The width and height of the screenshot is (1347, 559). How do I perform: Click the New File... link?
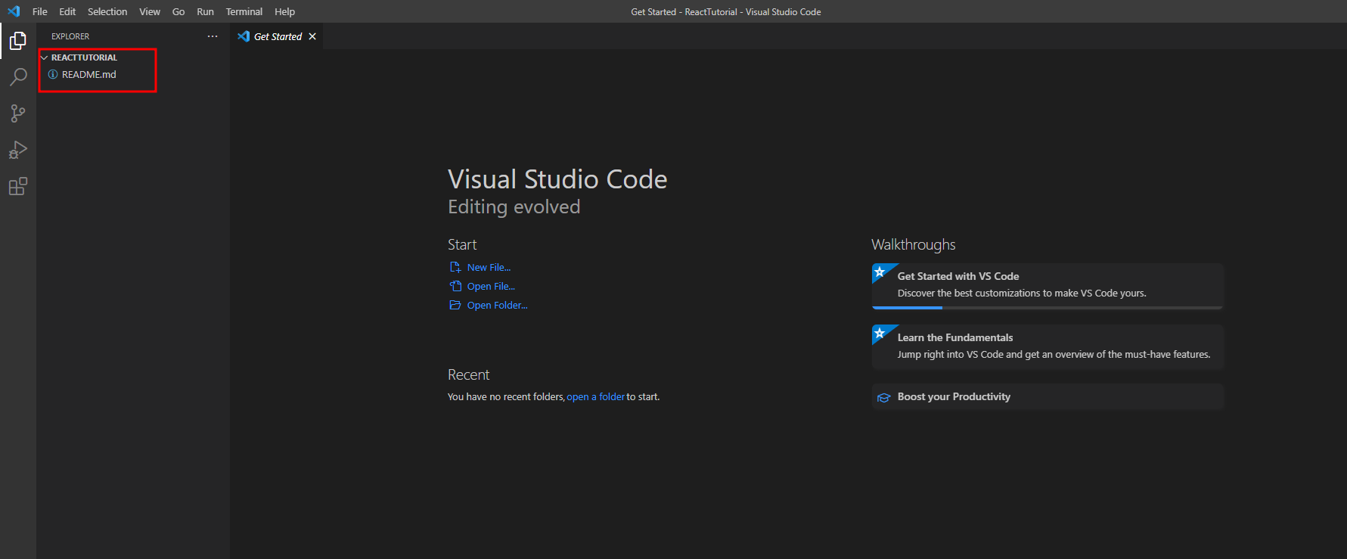pos(489,267)
